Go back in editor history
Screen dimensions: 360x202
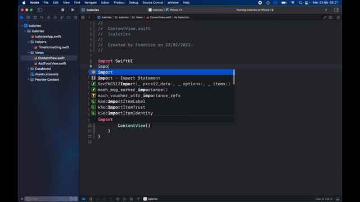click(x=89, y=17)
